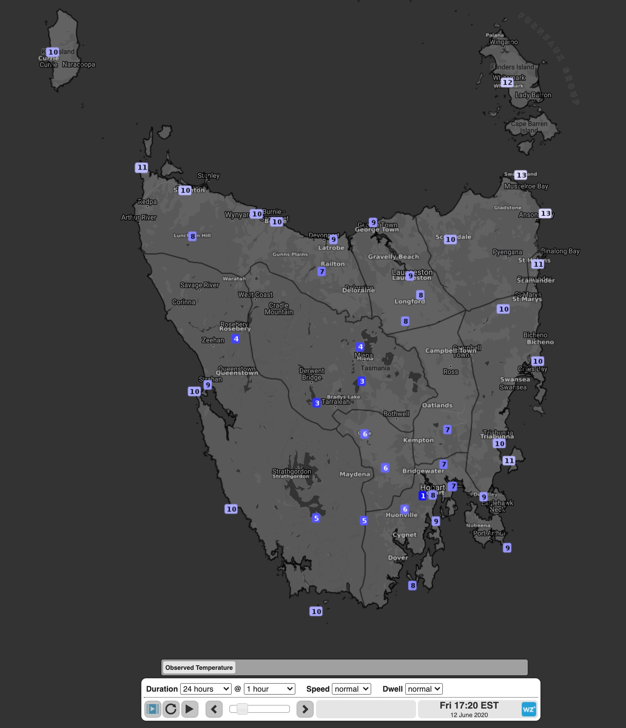Step back to previous frame
The width and height of the screenshot is (626, 728).
(x=214, y=709)
